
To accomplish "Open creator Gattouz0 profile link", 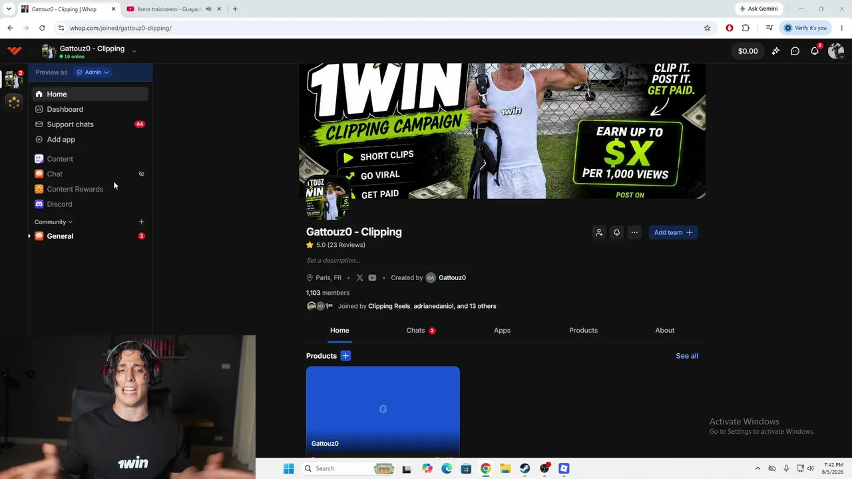I will (446, 278).
